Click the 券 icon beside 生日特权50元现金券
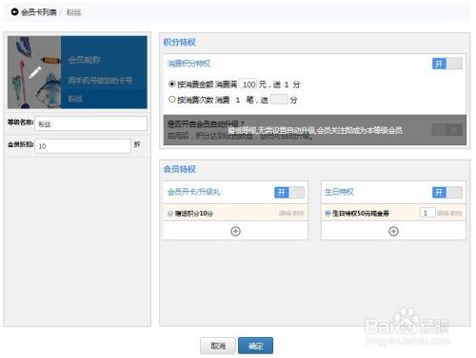Image resolution: width=476 pixels, height=358 pixels. pyautogui.click(x=327, y=214)
